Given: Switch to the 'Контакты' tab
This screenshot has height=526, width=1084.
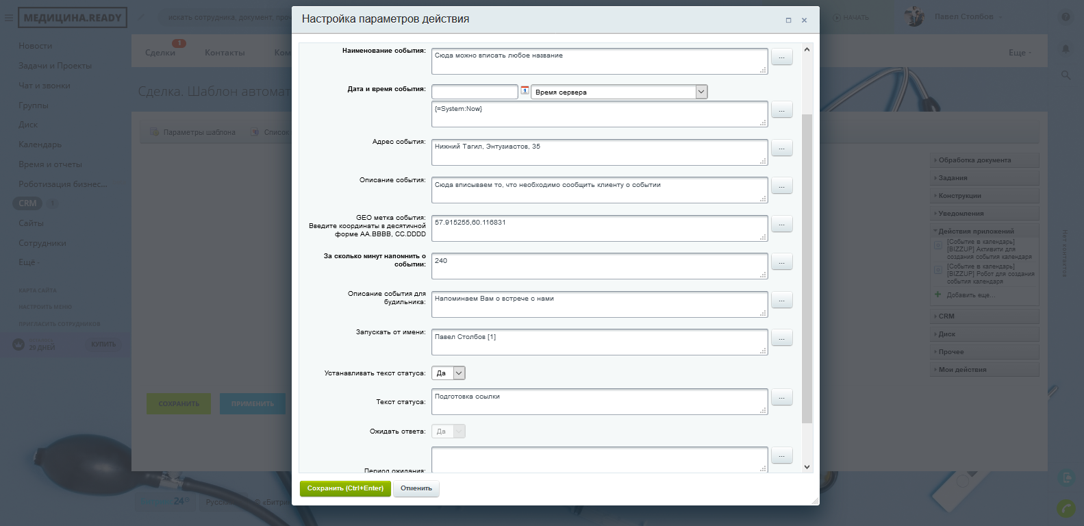Looking at the screenshot, I should tap(225, 53).
